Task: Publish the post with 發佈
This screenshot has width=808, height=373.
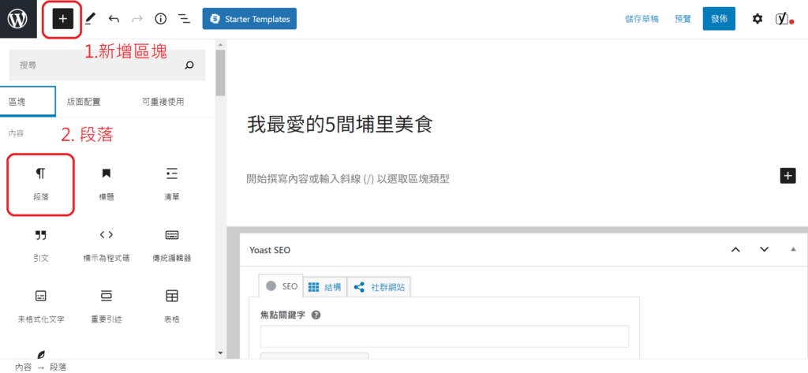Action: click(719, 19)
